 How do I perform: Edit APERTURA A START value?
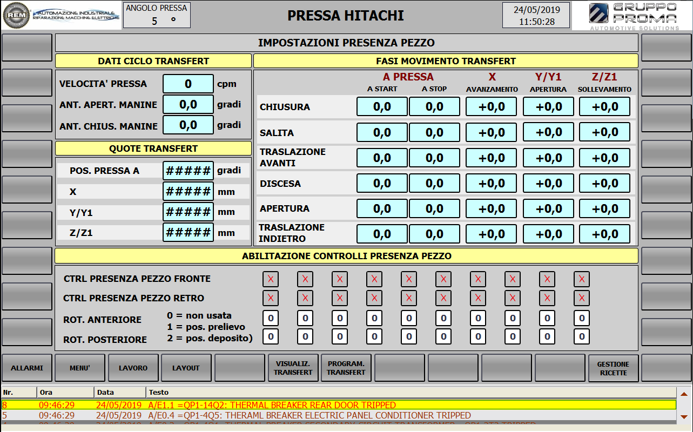point(382,208)
